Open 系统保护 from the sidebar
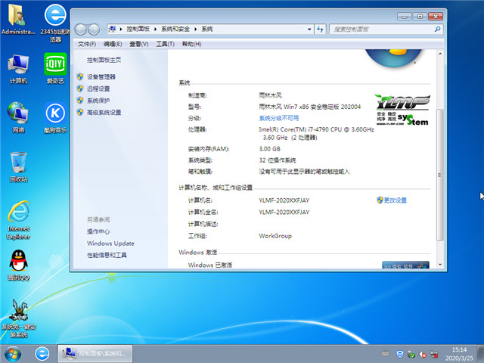This screenshot has width=484, height=363. [98, 101]
